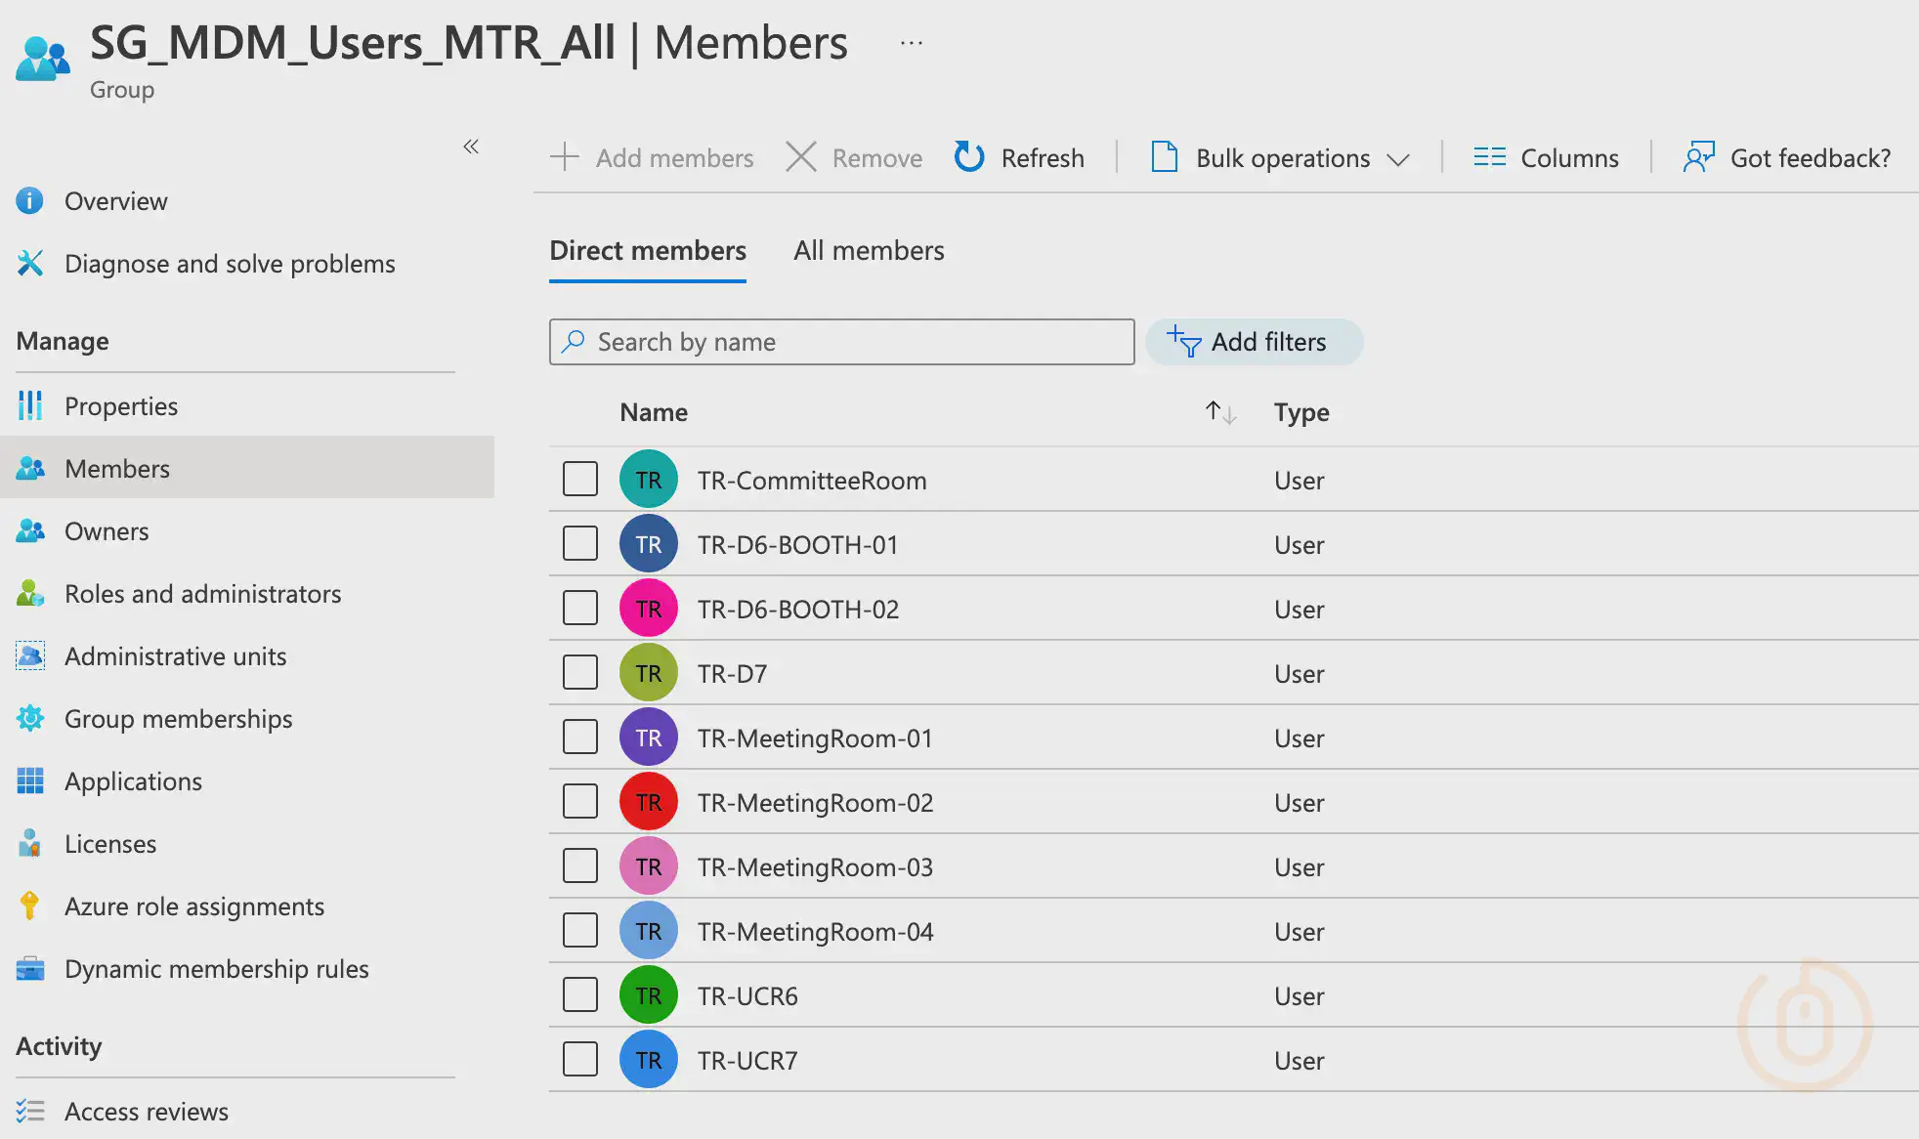Click the Diagnose and solve problems wrench icon
Screen dimensions: 1919x1139
(30, 264)
